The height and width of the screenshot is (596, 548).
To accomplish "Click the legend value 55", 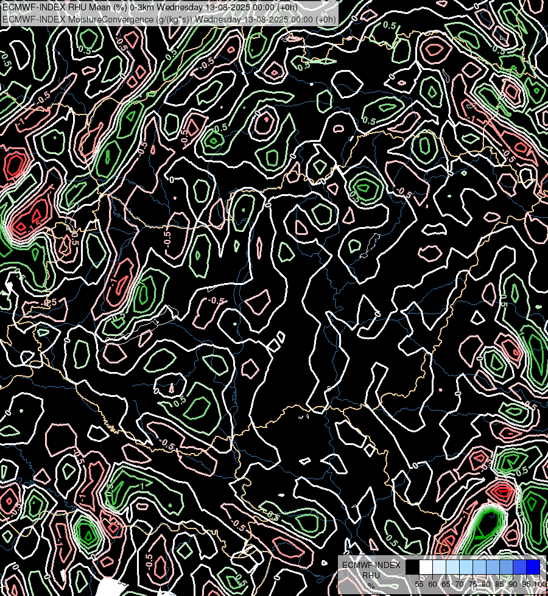I will pos(419,584).
